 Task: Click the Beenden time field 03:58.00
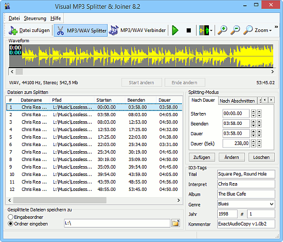point(236,123)
